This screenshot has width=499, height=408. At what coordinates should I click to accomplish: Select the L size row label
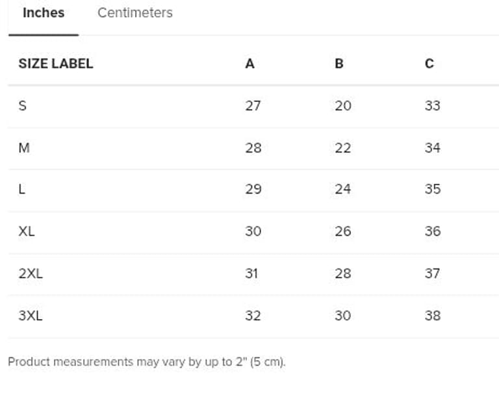(x=22, y=189)
